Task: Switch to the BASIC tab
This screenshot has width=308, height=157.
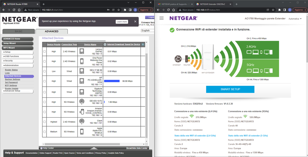Action: click(18, 31)
